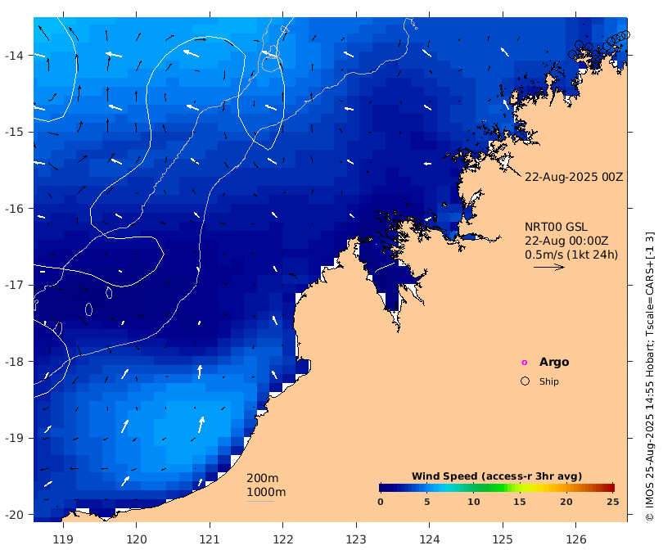Click the colorbar tick label 20
Viewport: 663px width, 550px height.
click(x=566, y=502)
